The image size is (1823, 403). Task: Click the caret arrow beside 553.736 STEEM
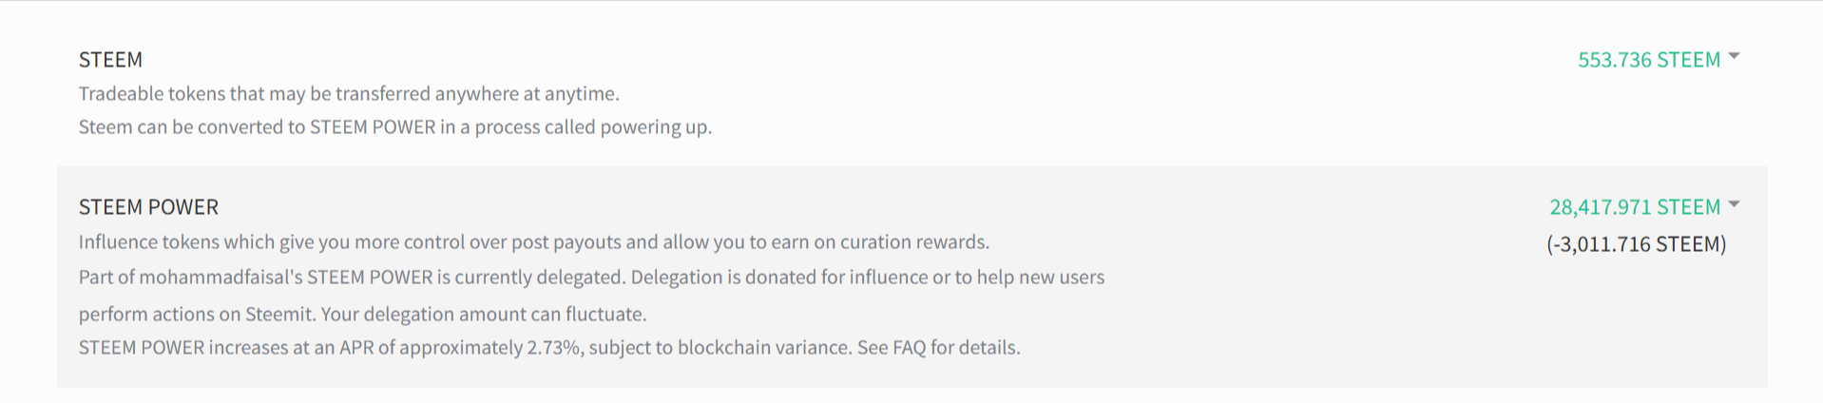tap(1734, 57)
